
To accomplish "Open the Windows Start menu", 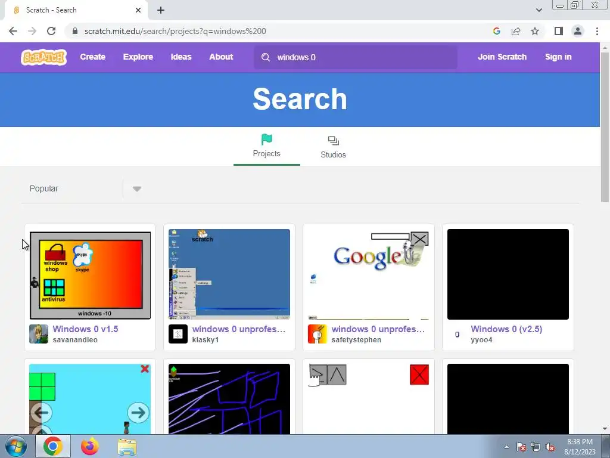I will (x=15, y=446).
